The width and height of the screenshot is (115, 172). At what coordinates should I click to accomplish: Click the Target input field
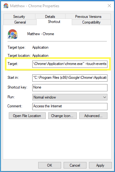70,64
